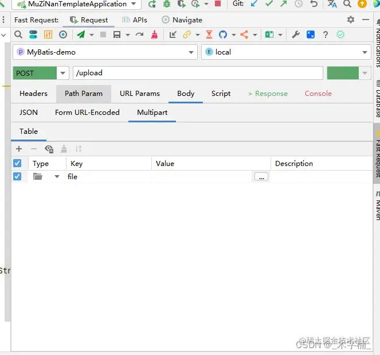Click the curved retry arrow icon

pos(139,34)
